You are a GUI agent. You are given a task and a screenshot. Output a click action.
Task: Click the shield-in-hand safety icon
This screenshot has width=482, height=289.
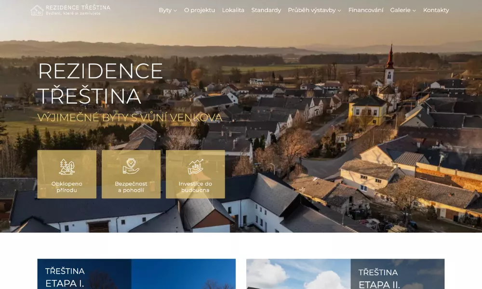[x=131, y=167]
